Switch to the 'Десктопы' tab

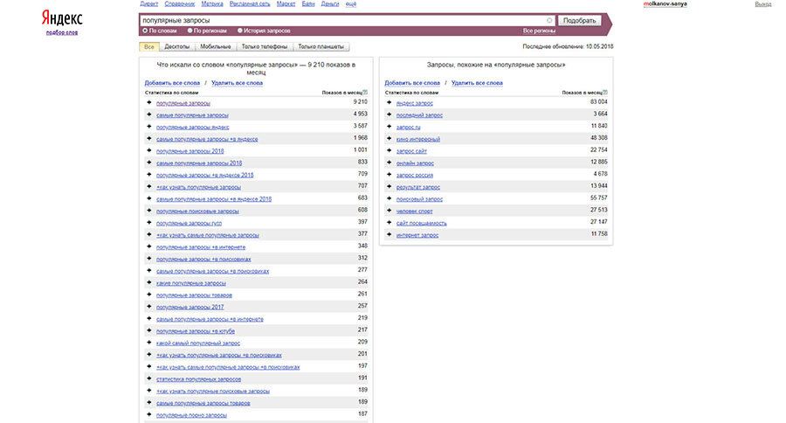point(177,46)
